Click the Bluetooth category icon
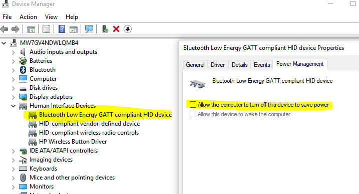This screenshot has height=194, width=359. point(23,70)
